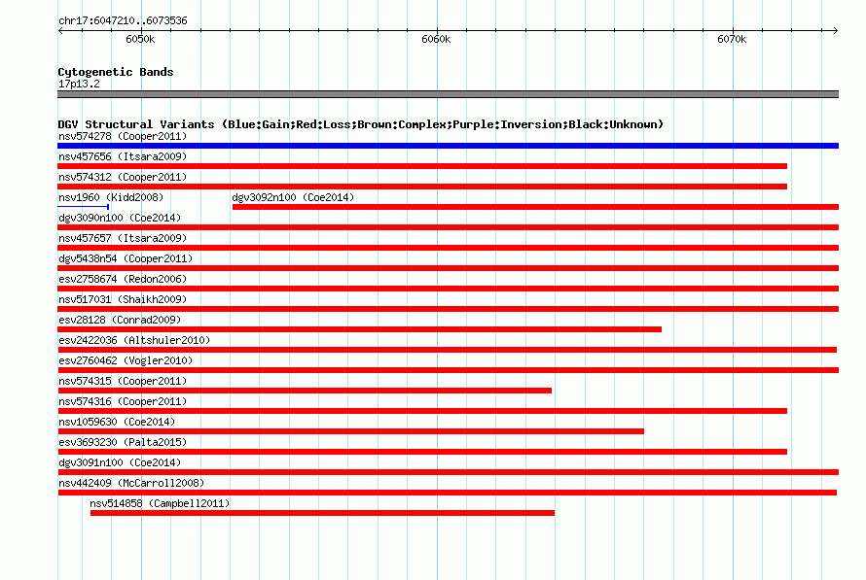The height and width of the screenshot is (580, 866).
Task: Select the red esv2758674 loss bar
Action: 448,289
